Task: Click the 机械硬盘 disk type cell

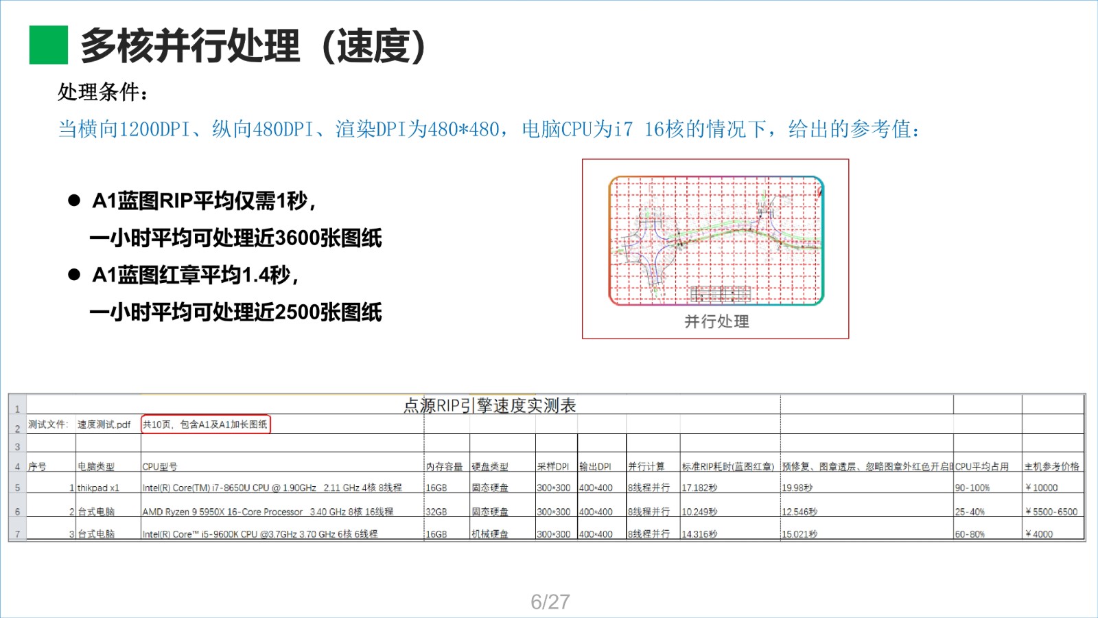Action: click(490, 534)
